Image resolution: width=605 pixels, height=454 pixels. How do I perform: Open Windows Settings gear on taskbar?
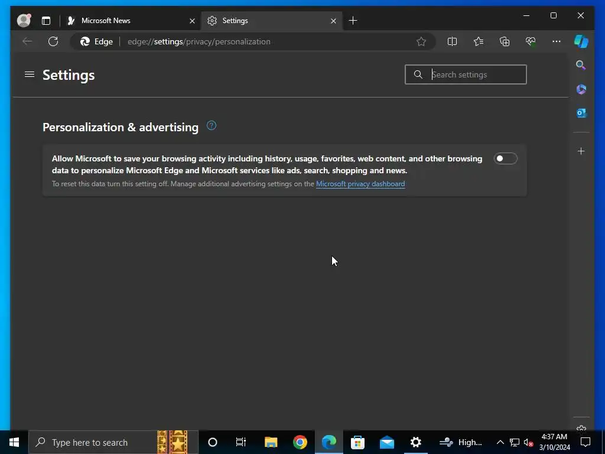pyautogui.click(x=415, y=442)
